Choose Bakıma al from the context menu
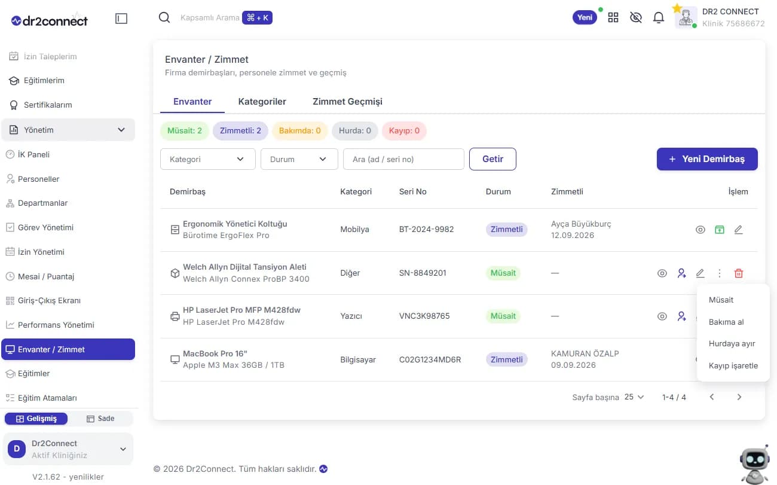Viewport: 777px width, 485px height. tap(733, 322)
